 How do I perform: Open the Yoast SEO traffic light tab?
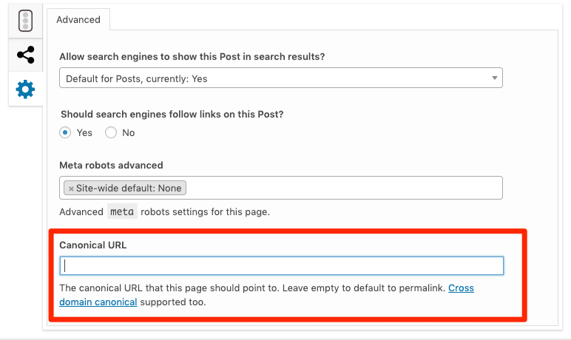click(x=25, y=21)
